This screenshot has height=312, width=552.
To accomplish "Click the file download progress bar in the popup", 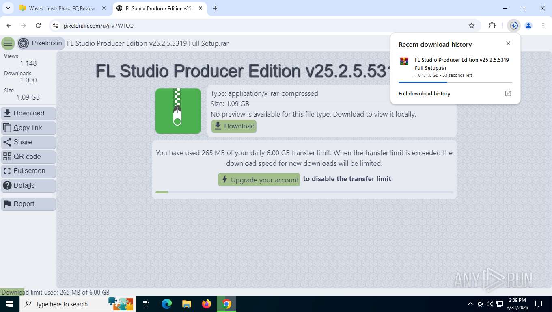I will [455, 82].
